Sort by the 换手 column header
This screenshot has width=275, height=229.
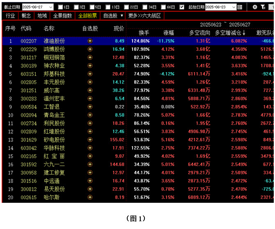point(144,33)
